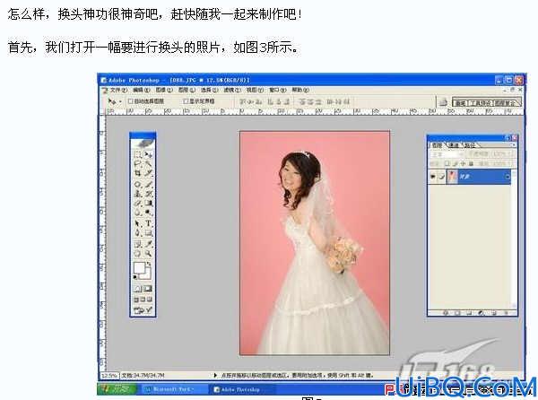Select the Lasso tool
Viewport: 538px width, 400px height.
(x=138, y=164)
